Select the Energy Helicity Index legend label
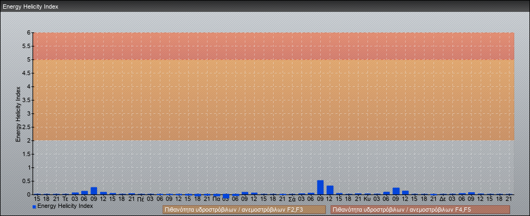Viewport: 530px width, 216px height. click(65, 206)
